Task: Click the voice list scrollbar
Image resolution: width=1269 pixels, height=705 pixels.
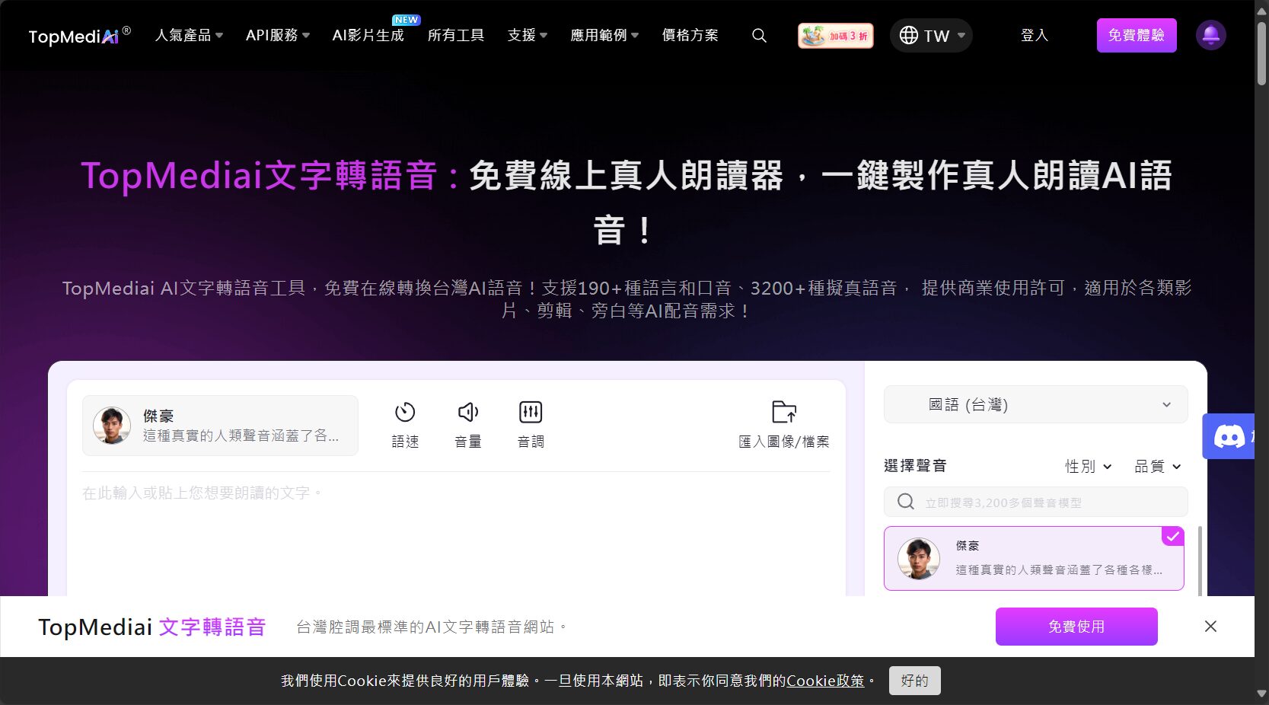Action: (x=1200, y=560)
